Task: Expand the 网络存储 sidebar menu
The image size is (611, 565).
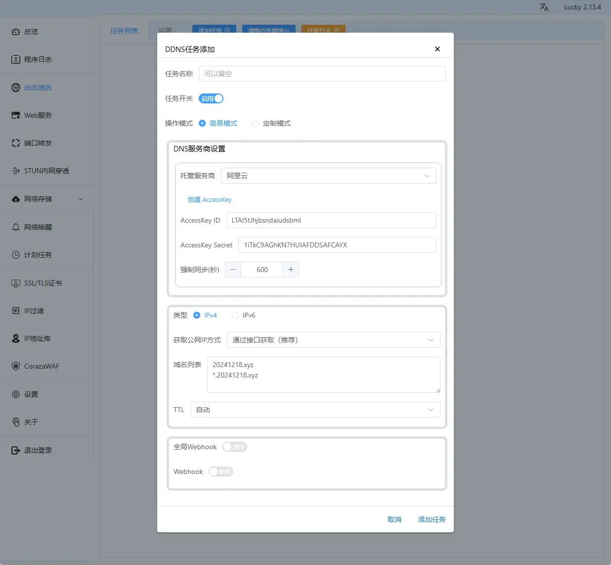Action: click(x=81, y=199)
